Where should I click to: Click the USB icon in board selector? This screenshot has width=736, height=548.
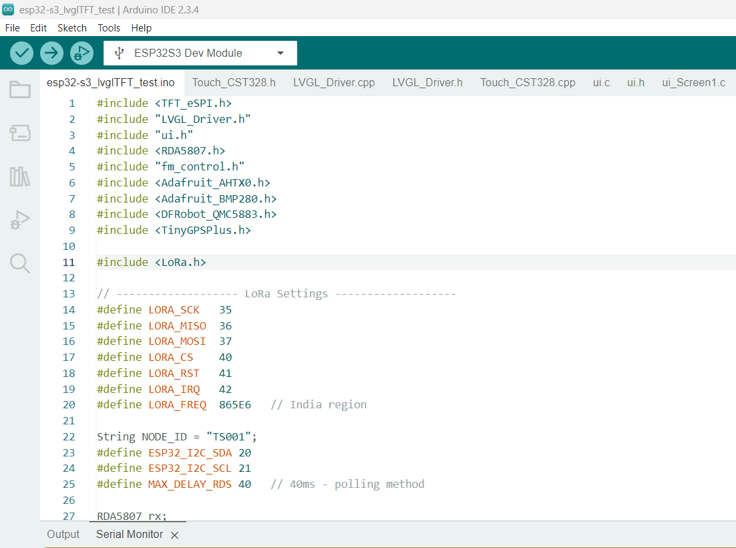pos(120,53)
